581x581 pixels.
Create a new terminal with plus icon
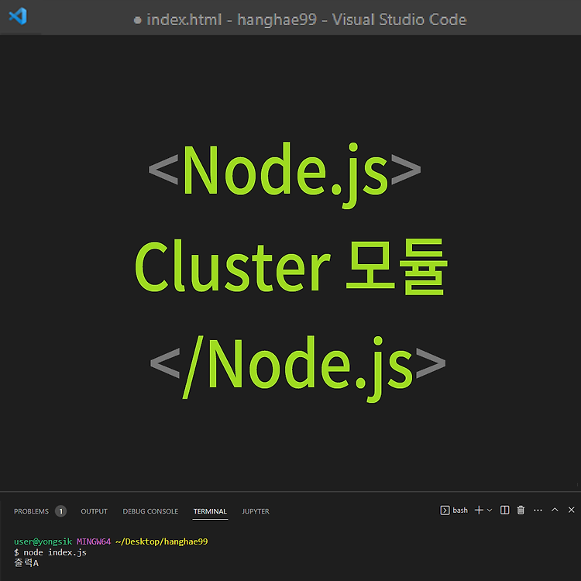479,511
